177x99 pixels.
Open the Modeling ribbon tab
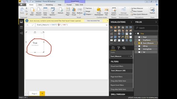(x=49, y=5)
